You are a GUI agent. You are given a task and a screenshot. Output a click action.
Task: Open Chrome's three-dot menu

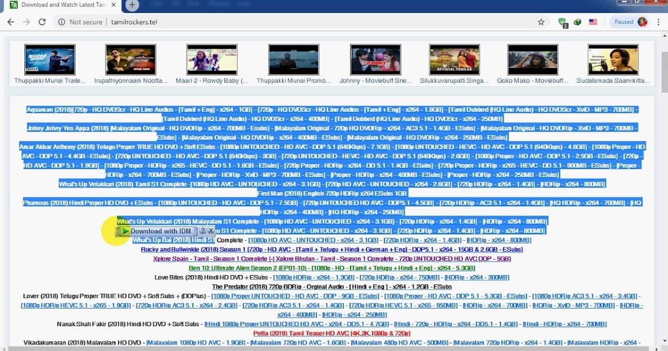tap(659, 22)
